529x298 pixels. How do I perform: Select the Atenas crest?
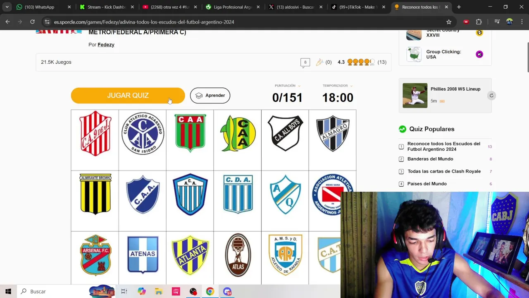pyautogui.click(x=143, y=255)
